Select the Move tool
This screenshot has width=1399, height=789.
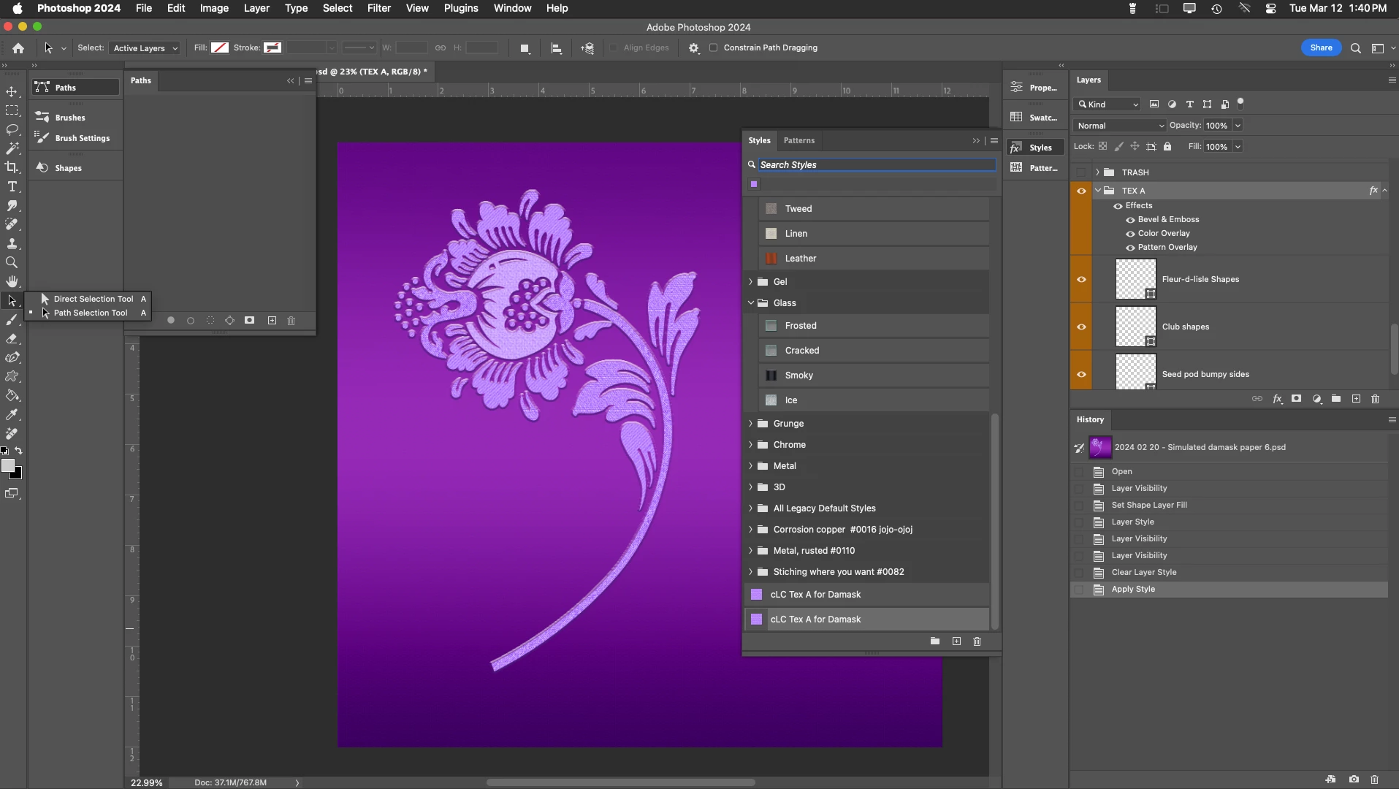click(12, 91)
